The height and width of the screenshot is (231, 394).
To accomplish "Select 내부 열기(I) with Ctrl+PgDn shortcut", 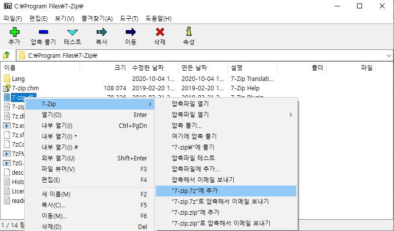I will point(90,125).
